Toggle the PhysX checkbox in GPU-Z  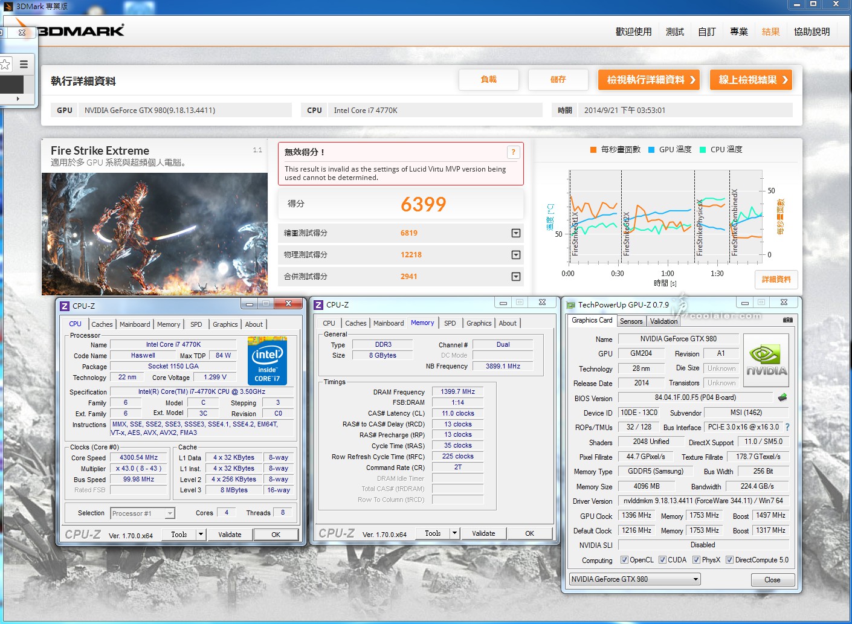[696, 560]
